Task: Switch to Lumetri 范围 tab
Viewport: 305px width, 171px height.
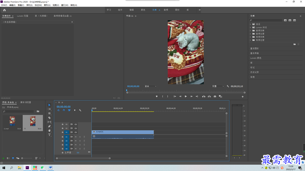Action: coord(23,16)
